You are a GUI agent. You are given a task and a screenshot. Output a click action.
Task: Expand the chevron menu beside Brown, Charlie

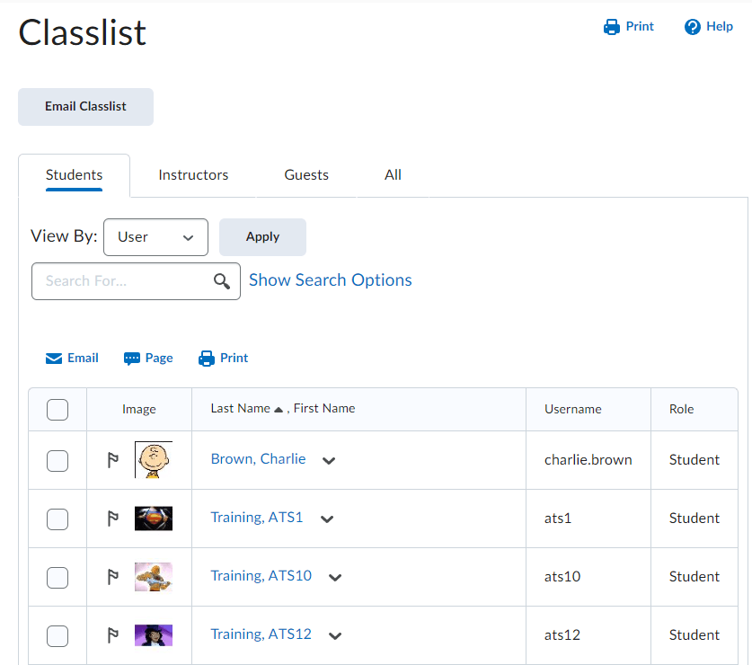coord(329,461)
